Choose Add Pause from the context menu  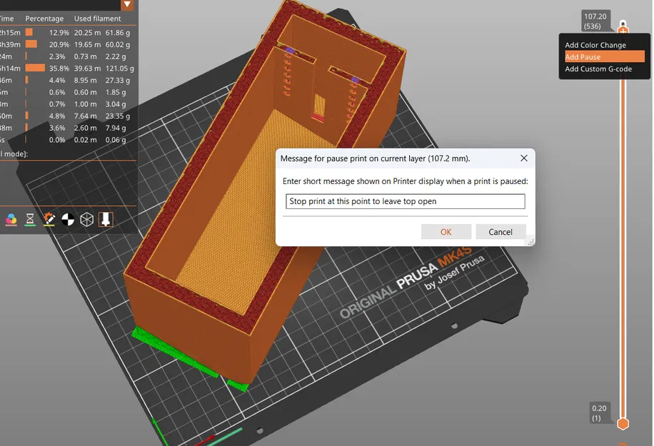click(x=604, y=56)
